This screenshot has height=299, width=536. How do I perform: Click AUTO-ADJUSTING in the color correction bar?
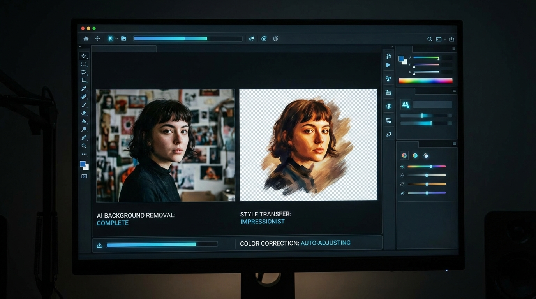tap(326, 243)
